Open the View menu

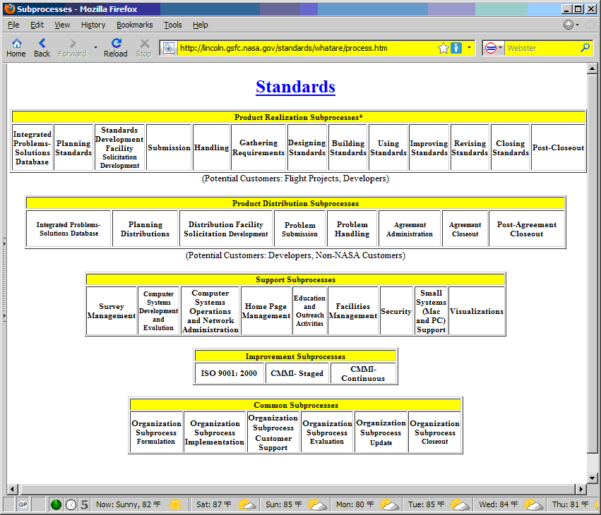[x=62, y=25]
